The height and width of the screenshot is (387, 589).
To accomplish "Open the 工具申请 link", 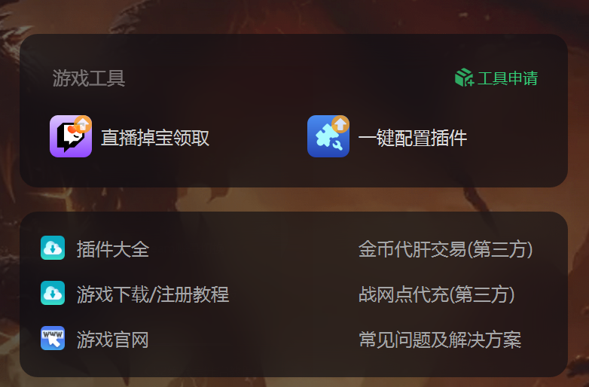I will point(508,78).
